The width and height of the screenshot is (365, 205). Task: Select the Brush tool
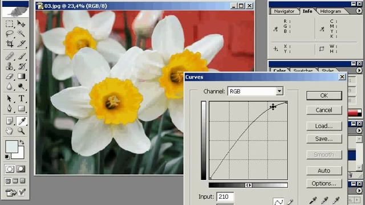tap(21, 56)
